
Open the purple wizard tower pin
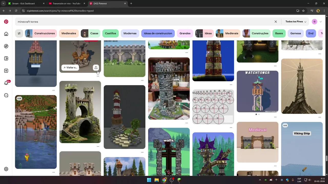pyautogui.click(x=213, y=154)
